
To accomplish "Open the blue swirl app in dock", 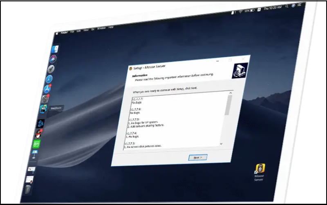I will point(40,124).
